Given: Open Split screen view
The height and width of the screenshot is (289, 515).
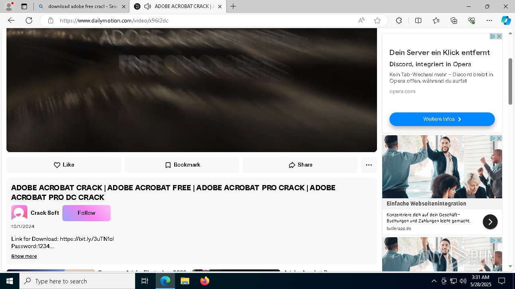Looking at the screenshot, I should (418, 20).
